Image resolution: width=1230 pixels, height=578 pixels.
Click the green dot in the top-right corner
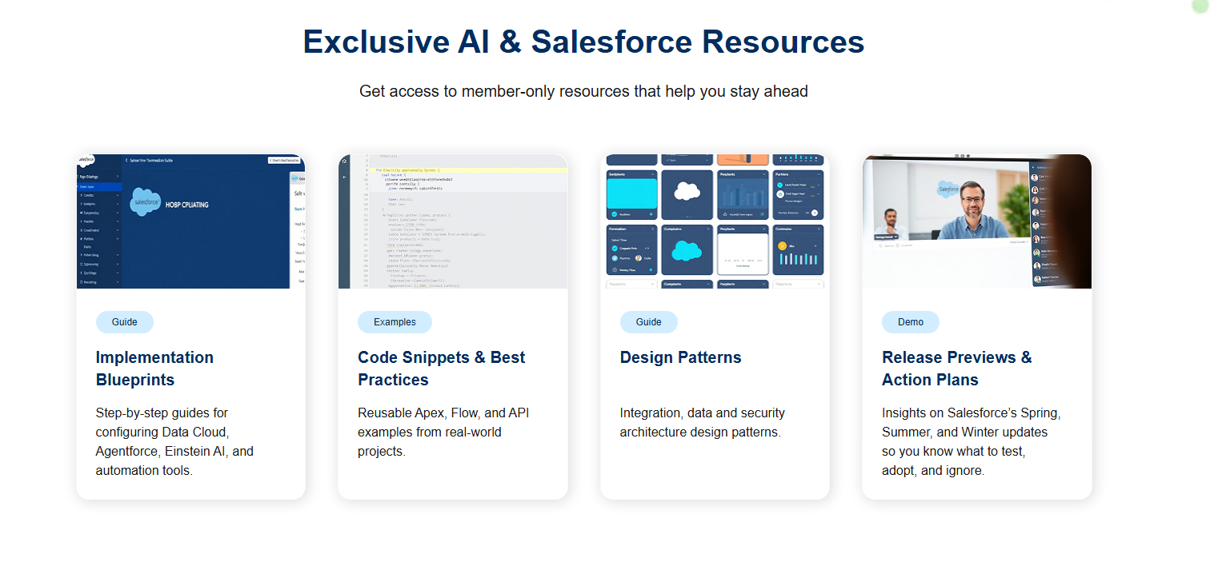coord(1200,6)
